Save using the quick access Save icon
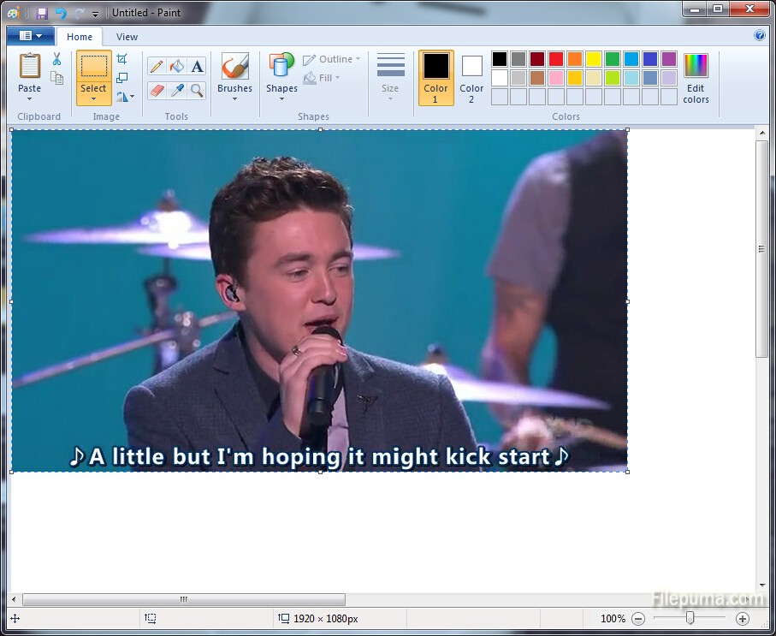This screenshot has width=776, height=636. [42, 13]
